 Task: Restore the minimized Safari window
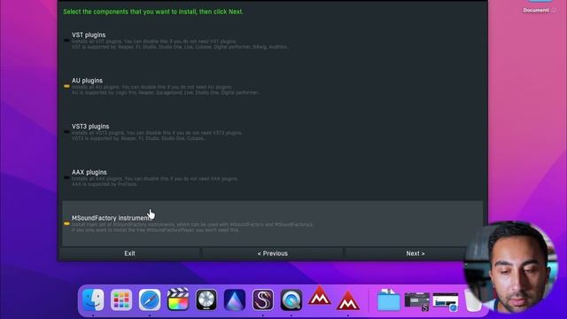446,301
